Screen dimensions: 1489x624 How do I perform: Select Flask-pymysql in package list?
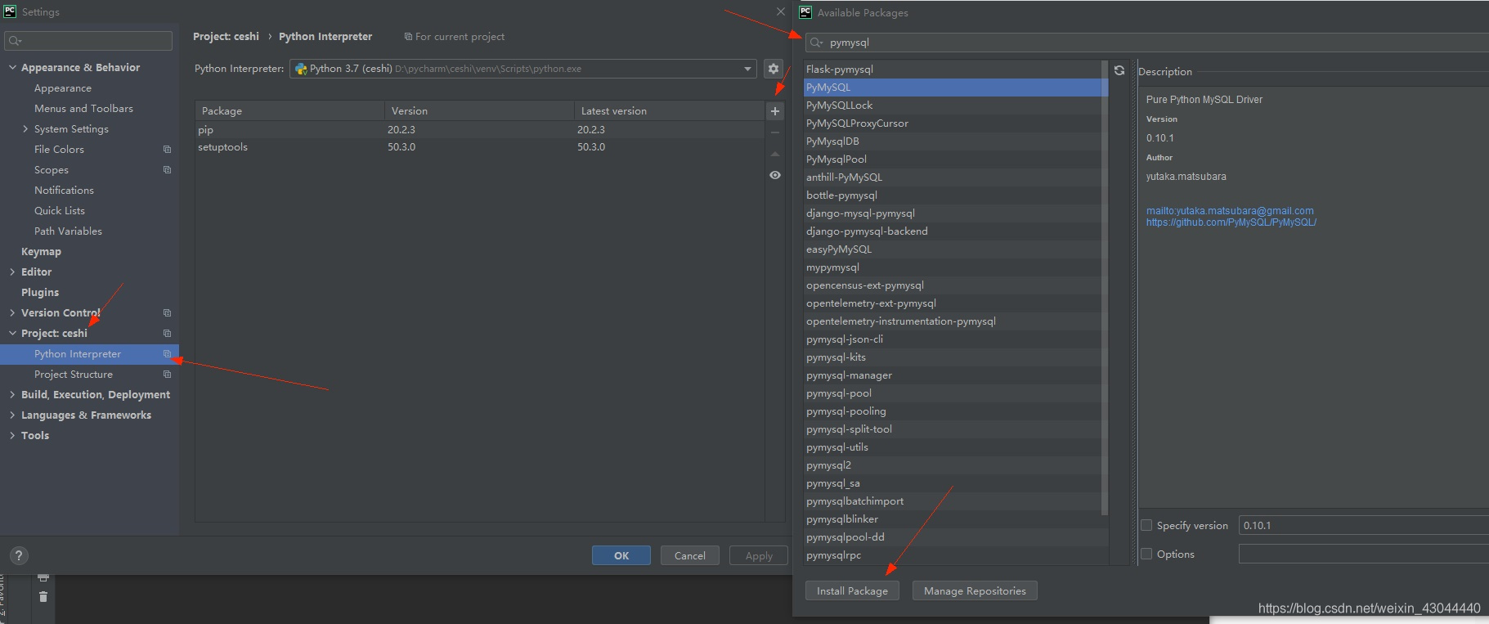click(953, 70)
